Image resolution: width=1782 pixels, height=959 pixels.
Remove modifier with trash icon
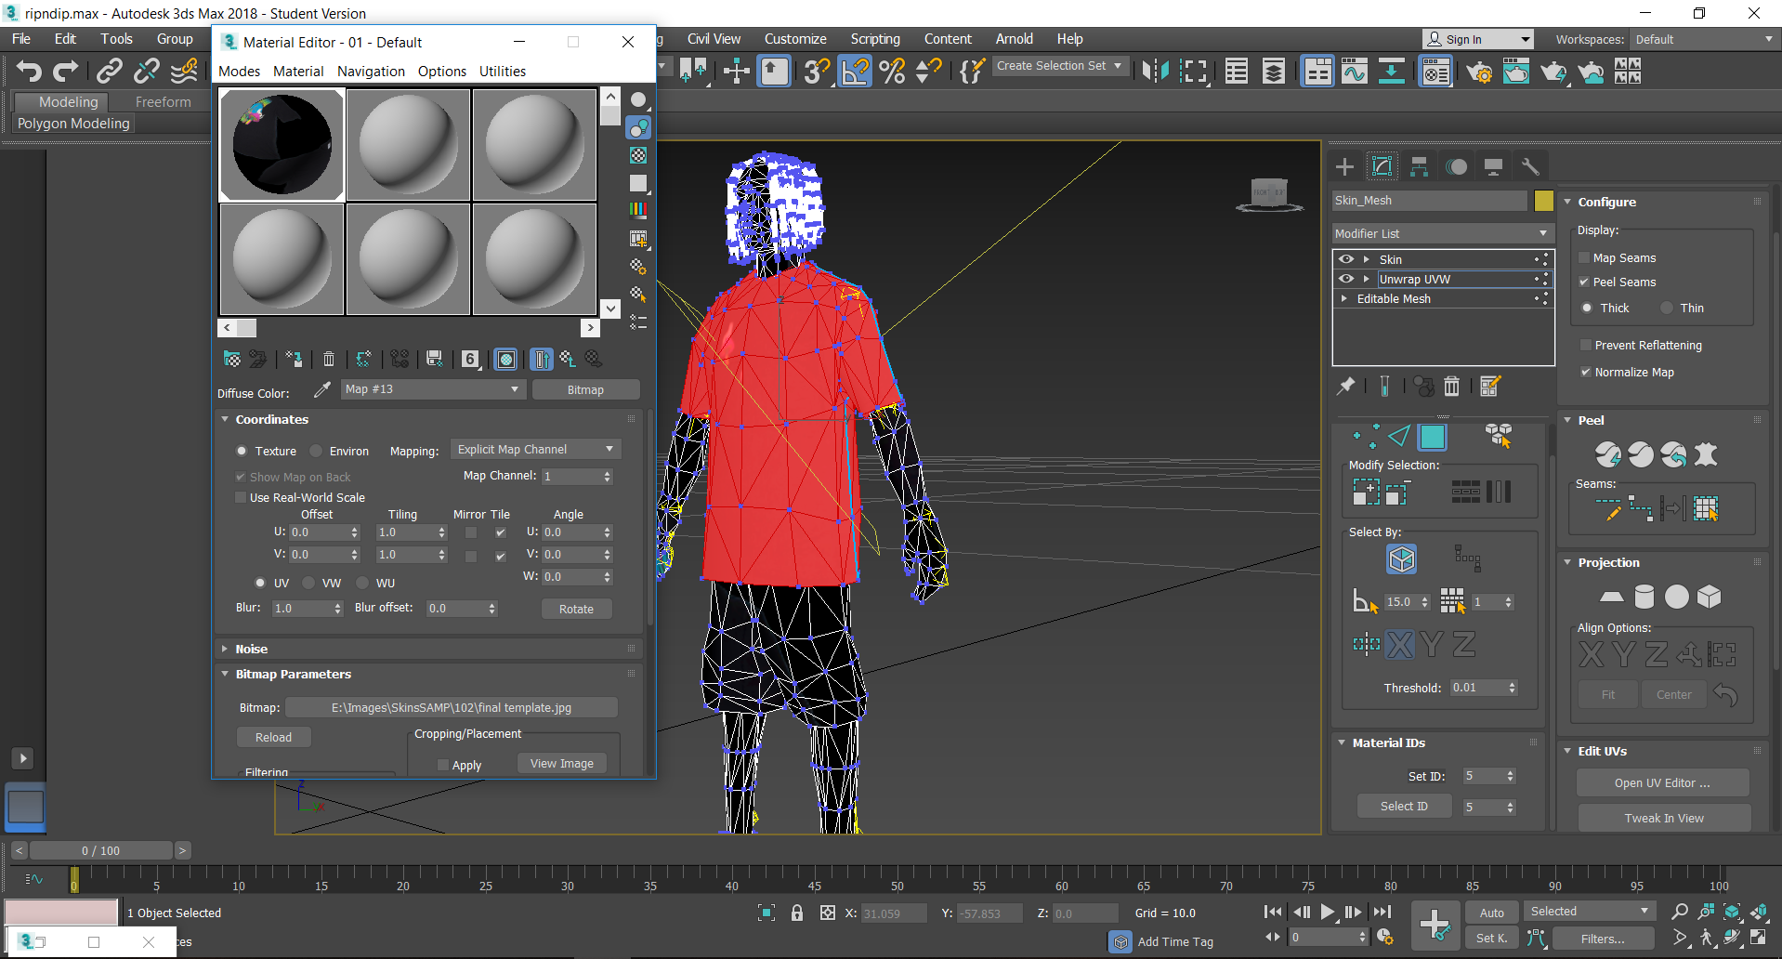pyautogui.click(x=1451, y=387)
